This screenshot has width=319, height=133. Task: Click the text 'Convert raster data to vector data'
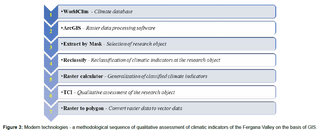tap(145, 109)
